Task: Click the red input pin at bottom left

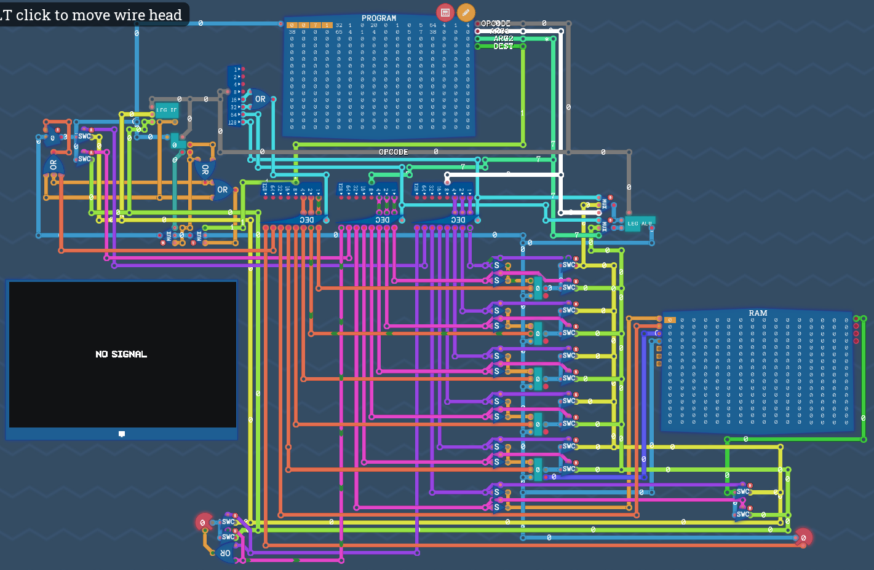Action: click(x=203, y=523)
